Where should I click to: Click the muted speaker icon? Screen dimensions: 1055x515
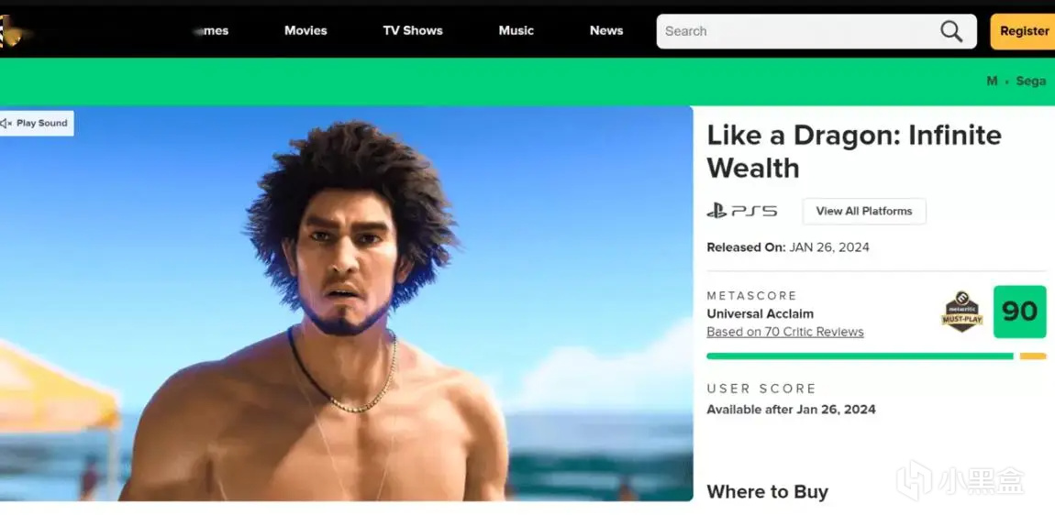click(x=6, y=123)
